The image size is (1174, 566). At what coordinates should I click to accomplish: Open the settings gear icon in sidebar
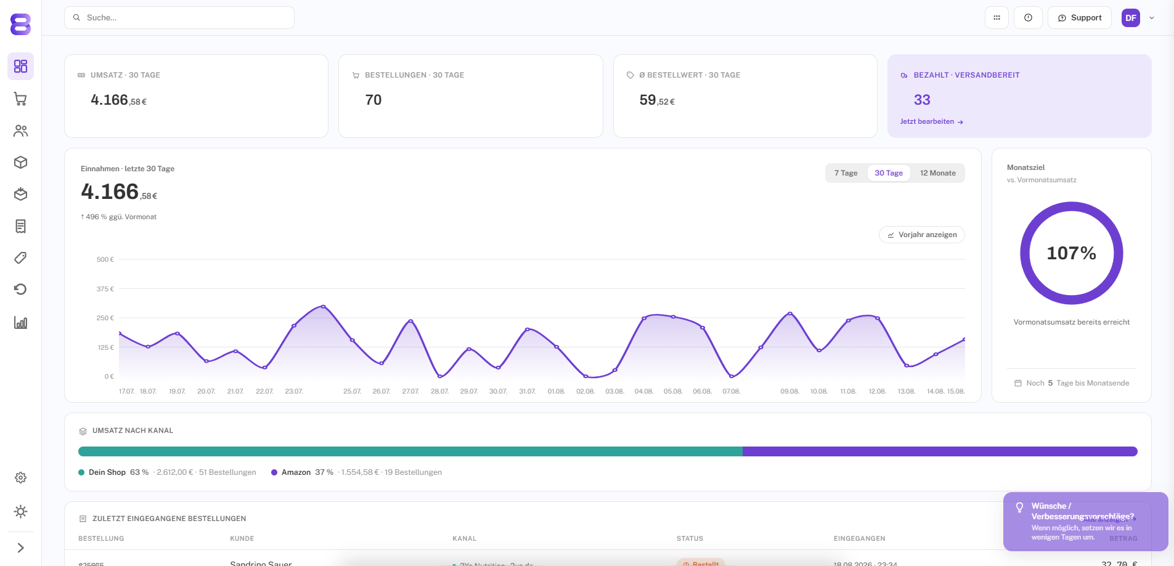point(20,478)
